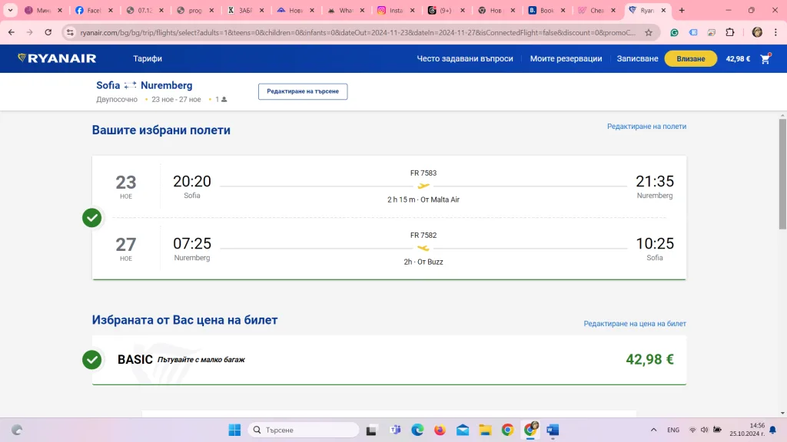Open the shopping cart icon
Screen dimensions: 787x442
coord(765,58)
